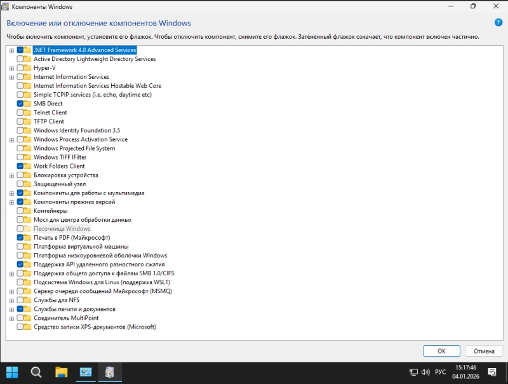The image size is (508, 384).
Task: Click the network icon in system tray
Action: coord(413,372)
